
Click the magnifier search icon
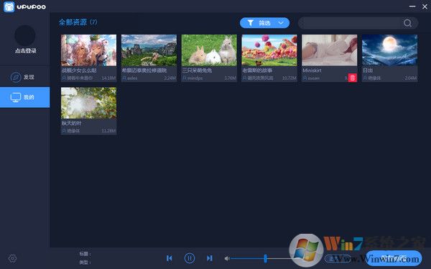tap(407, 23)
